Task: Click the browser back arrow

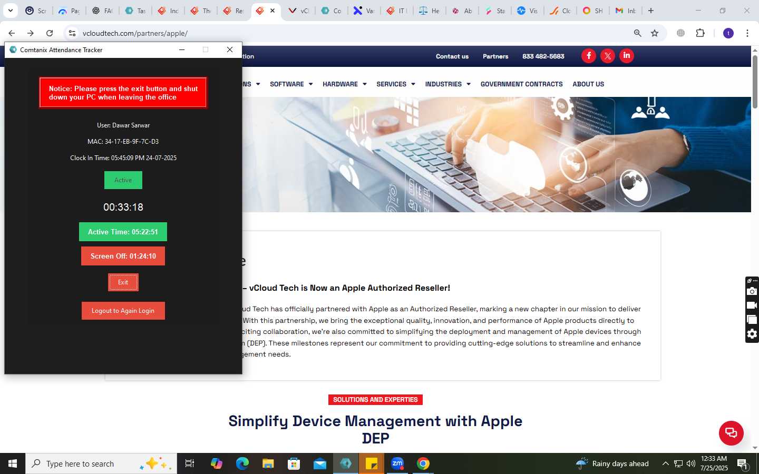Action: pyautogui.click(x=12, y=33)
